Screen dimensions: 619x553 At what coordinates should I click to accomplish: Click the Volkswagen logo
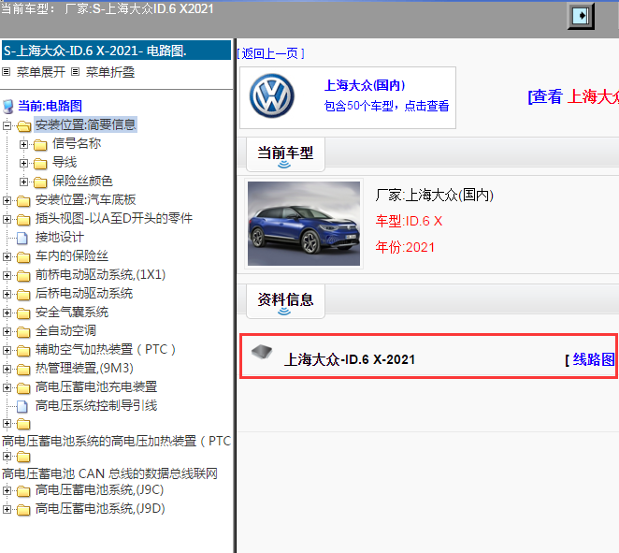[x=271, y=96]
